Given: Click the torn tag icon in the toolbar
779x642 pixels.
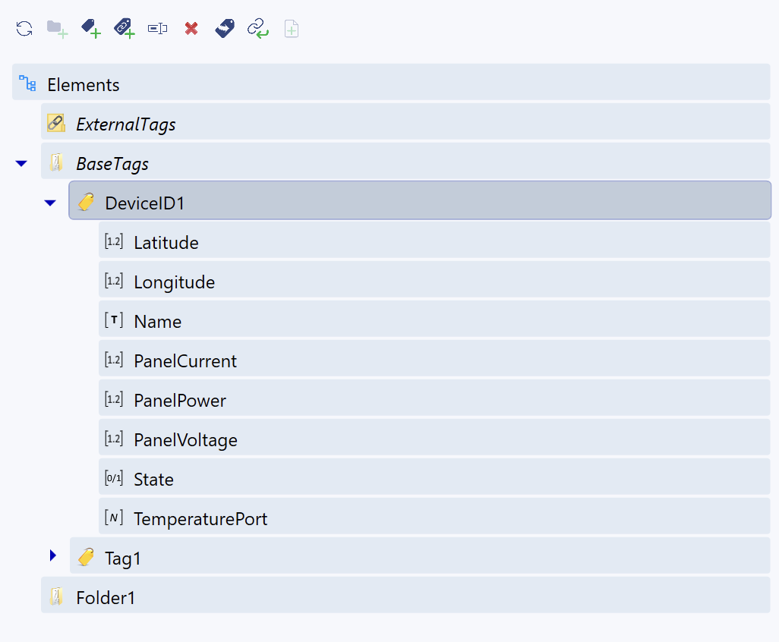Looking at the screenshot, I should click(x=225, y=29).
